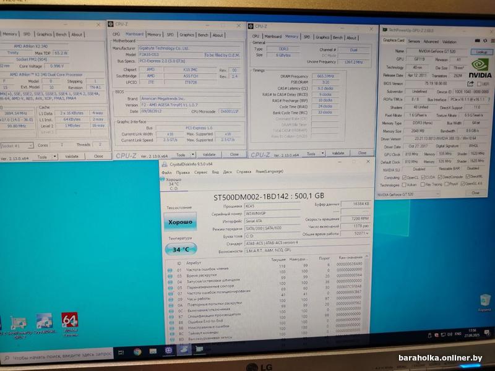Open the Справка menu in CrystalDiskInfo
This screenshot has height=371, width=495.
pos(244,172)
